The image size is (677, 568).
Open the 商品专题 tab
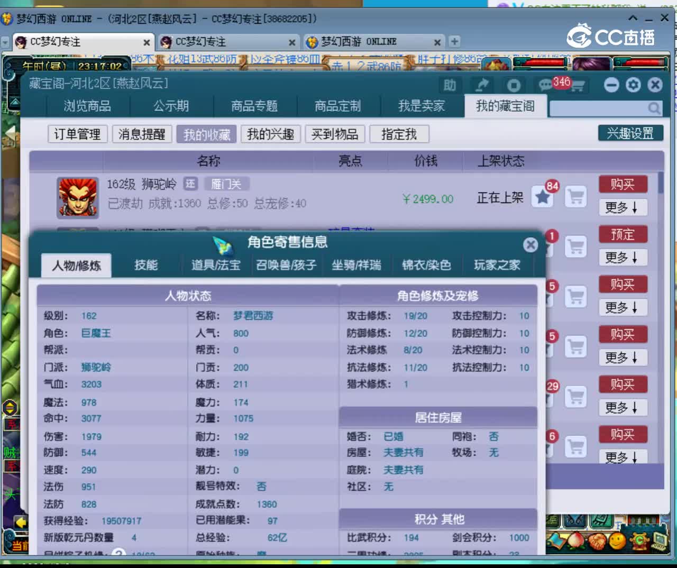[x=254, y=106]
